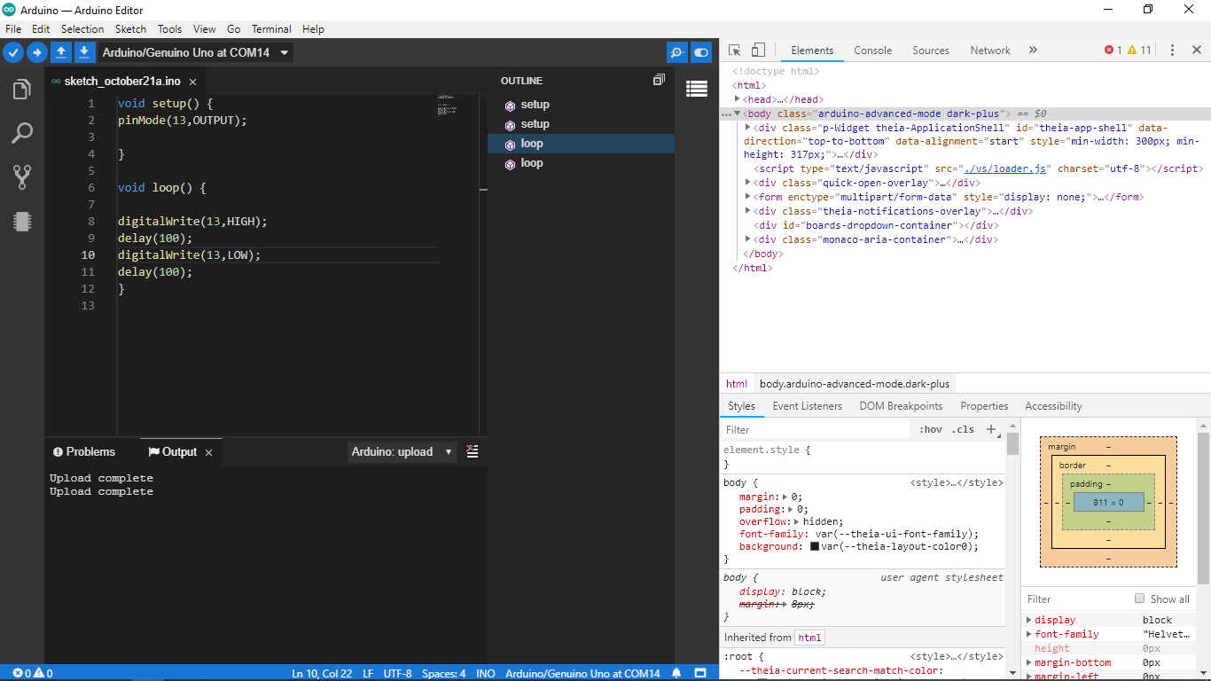1211x681 pixels.
Task: Open the Terminal menu
Action: coord(271,29)
